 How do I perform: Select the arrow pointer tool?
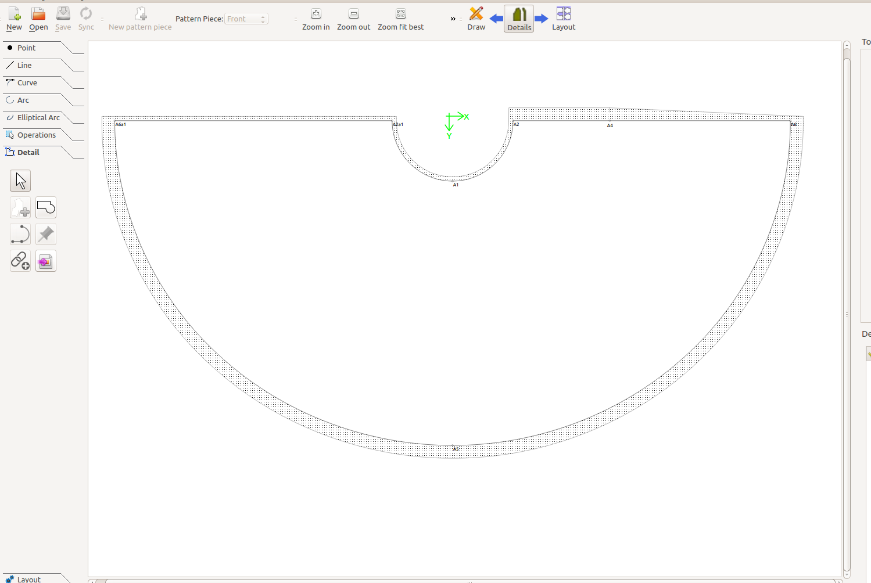[x=20, y=181]
